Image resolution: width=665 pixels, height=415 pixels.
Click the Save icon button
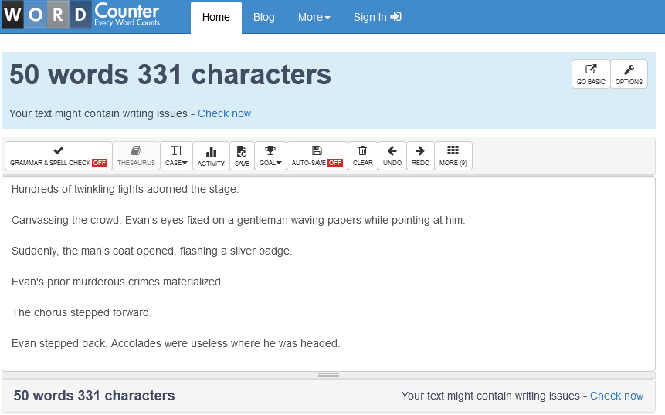coord(243,156)
